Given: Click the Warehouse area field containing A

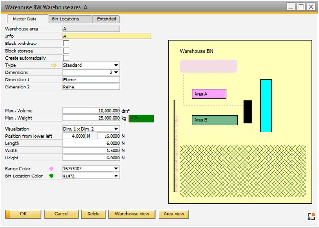Looking at the screenshot, I should click(x=91, y=29).
